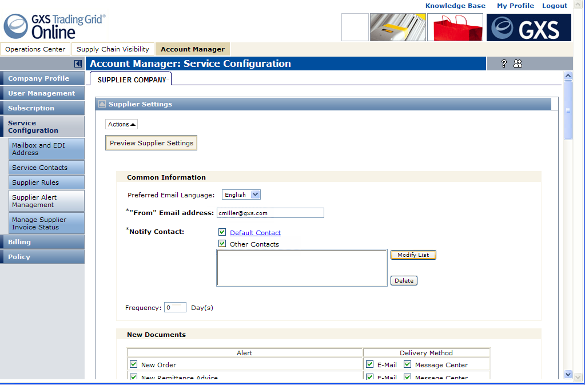This screenshot has width=585, height=385.
Task: Toggle E-Mail delivery for New Order
Action: [370, 364]
